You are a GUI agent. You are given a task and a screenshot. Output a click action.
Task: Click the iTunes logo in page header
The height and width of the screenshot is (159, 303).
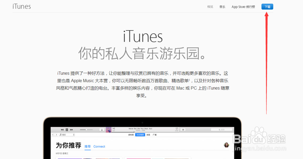point(22,7)
